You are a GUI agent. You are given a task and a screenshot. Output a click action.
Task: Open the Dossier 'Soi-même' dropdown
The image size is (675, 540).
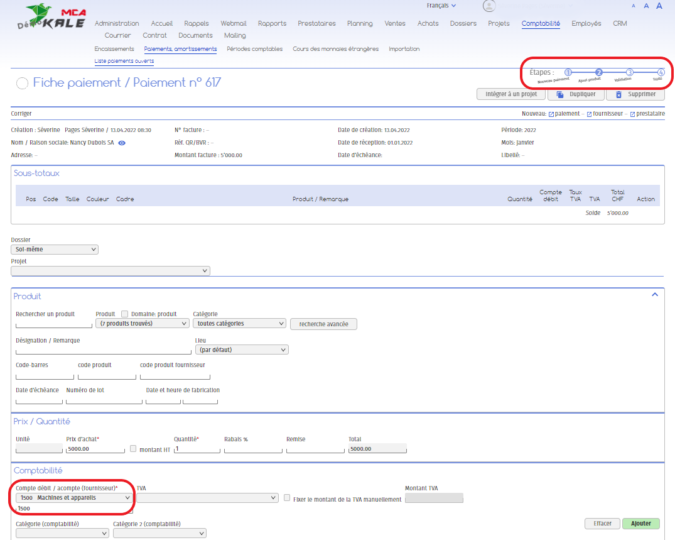pos(55,250)
